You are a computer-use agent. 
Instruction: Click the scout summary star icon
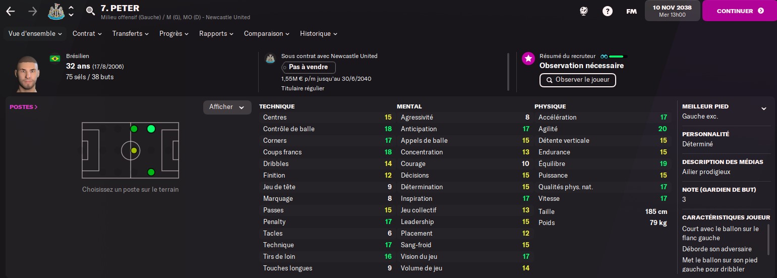pos(528,59)
